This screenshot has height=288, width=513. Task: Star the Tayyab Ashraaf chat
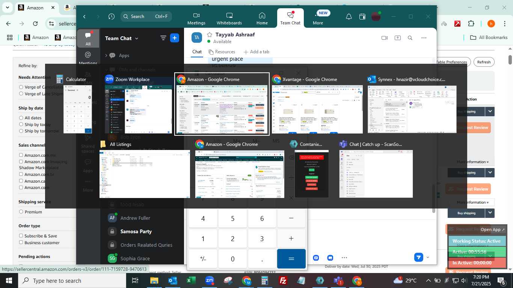pyautogui.click(x=210, y=34)
